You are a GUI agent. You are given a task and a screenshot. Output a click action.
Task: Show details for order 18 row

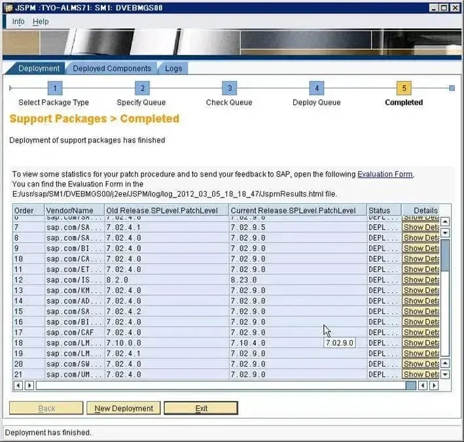click(421, 343)
